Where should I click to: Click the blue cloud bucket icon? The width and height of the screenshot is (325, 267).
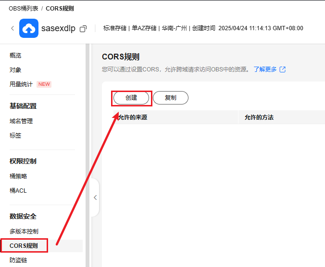pos(29,28)
